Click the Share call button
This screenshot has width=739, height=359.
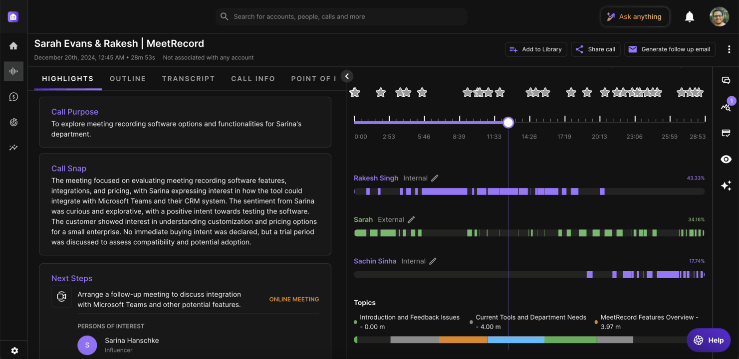pos(595,49)
